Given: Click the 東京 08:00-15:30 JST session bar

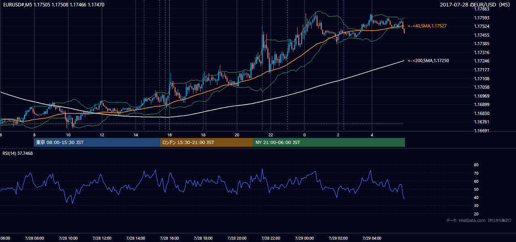Looking at the screenshot, I should click(97, 142).
